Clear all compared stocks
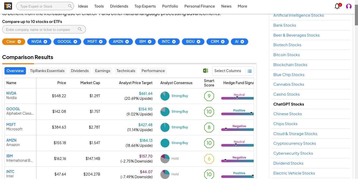This screenshot has height=179, width=358. (x=14, y=42)
